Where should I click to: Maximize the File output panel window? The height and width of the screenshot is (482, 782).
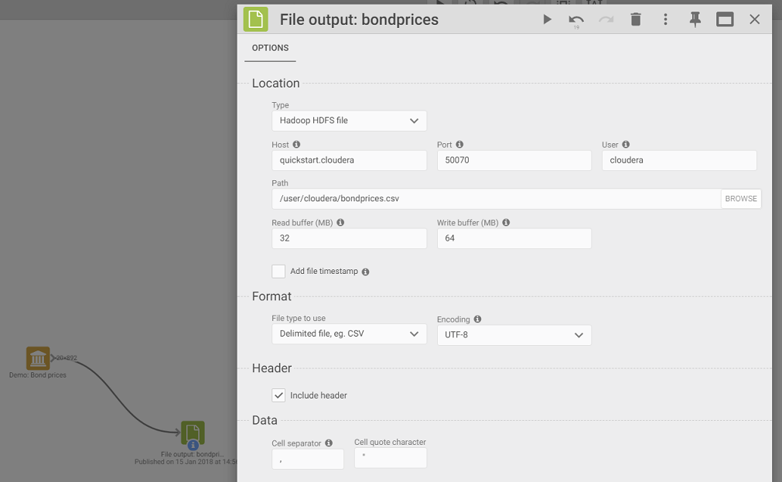pos(725,19)
